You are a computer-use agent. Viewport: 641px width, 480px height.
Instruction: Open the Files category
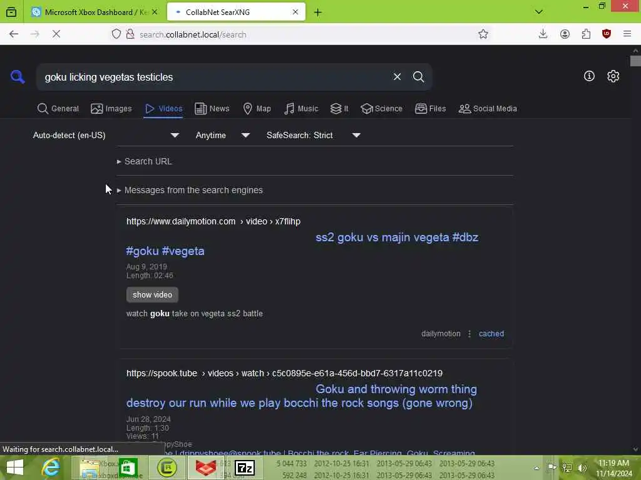[430, 109]
